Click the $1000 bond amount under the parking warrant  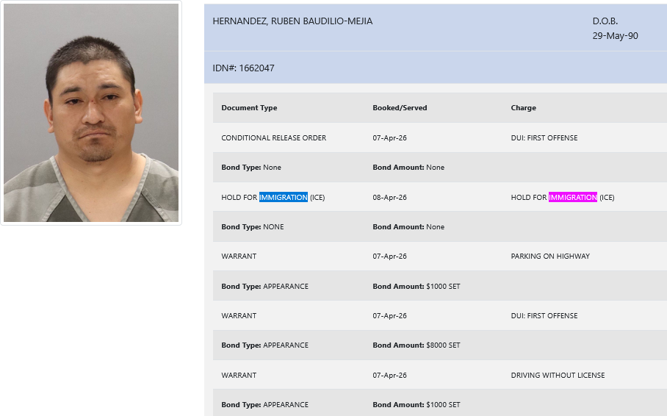[x=442, y=287]
